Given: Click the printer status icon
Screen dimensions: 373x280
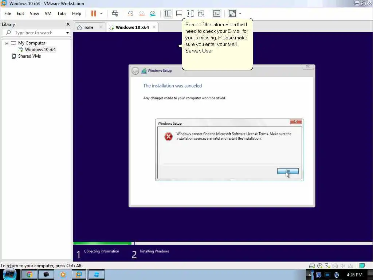Looking at the screenshot, I should coord(335,266).
